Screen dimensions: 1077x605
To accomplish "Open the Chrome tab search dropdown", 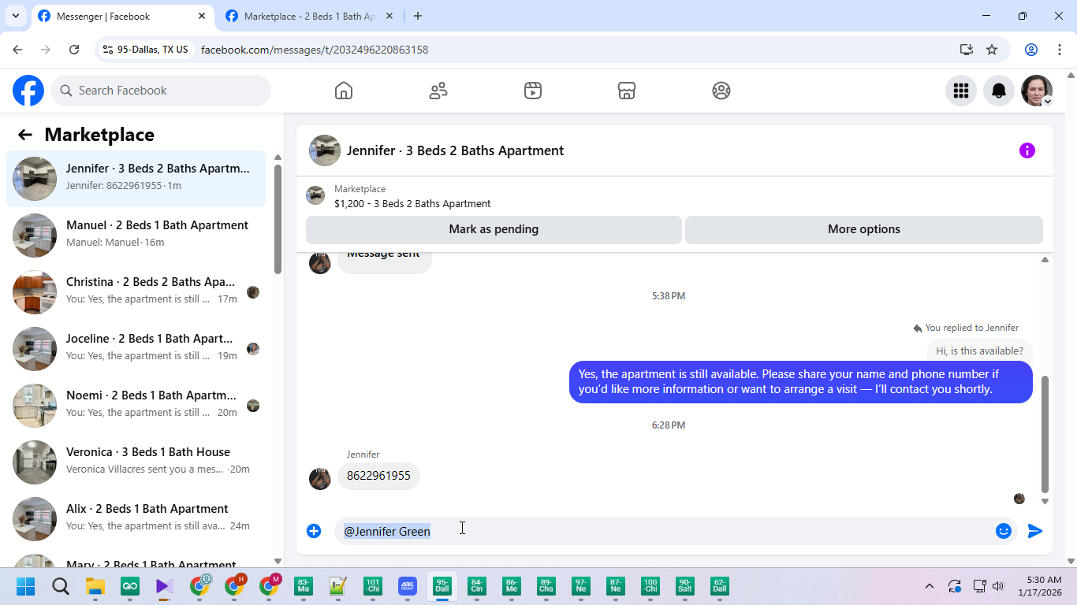I will coord(15,16).
